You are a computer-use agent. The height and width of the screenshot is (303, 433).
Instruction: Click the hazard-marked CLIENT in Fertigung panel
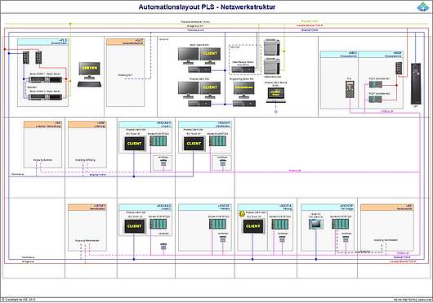pyautogui.click(x=253, y=226)
